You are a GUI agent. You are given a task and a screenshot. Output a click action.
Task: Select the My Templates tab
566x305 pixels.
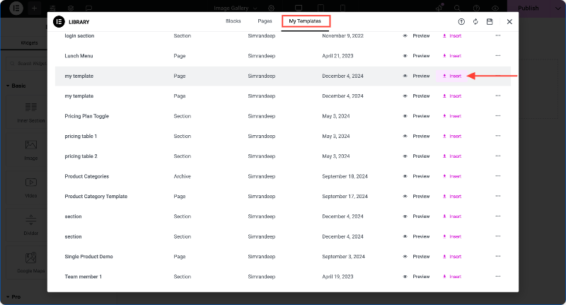[x=305, y=21]
